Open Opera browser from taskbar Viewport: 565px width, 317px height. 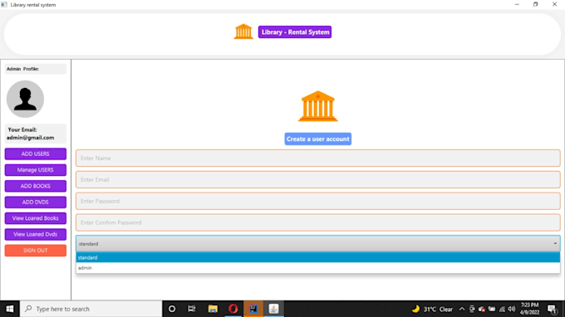[x=233, y=309]
